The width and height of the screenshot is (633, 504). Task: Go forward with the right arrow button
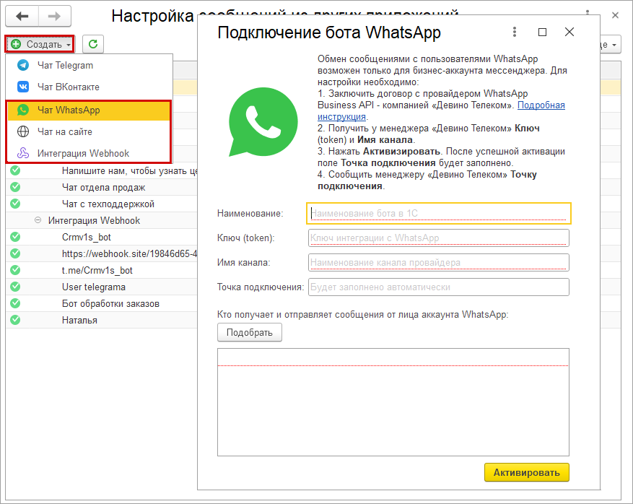click(55, 16)
